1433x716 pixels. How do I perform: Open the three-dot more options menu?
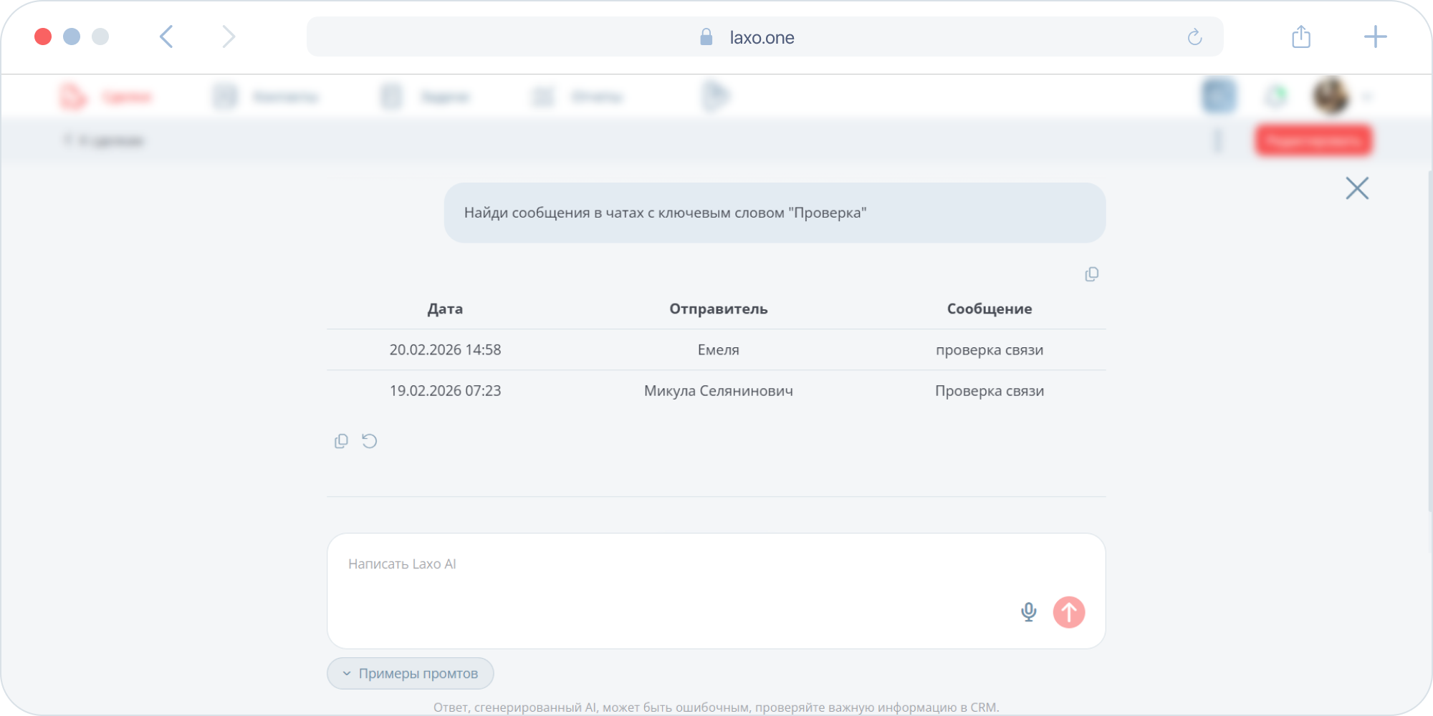tap(1217, 140)
